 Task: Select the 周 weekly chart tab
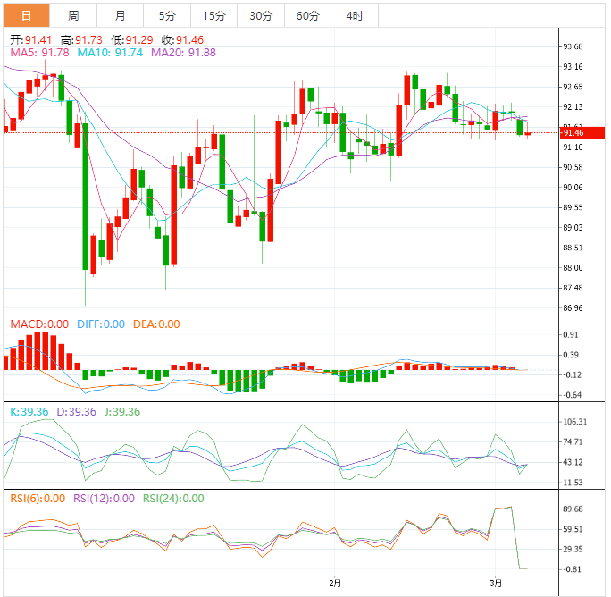(73, 15)
